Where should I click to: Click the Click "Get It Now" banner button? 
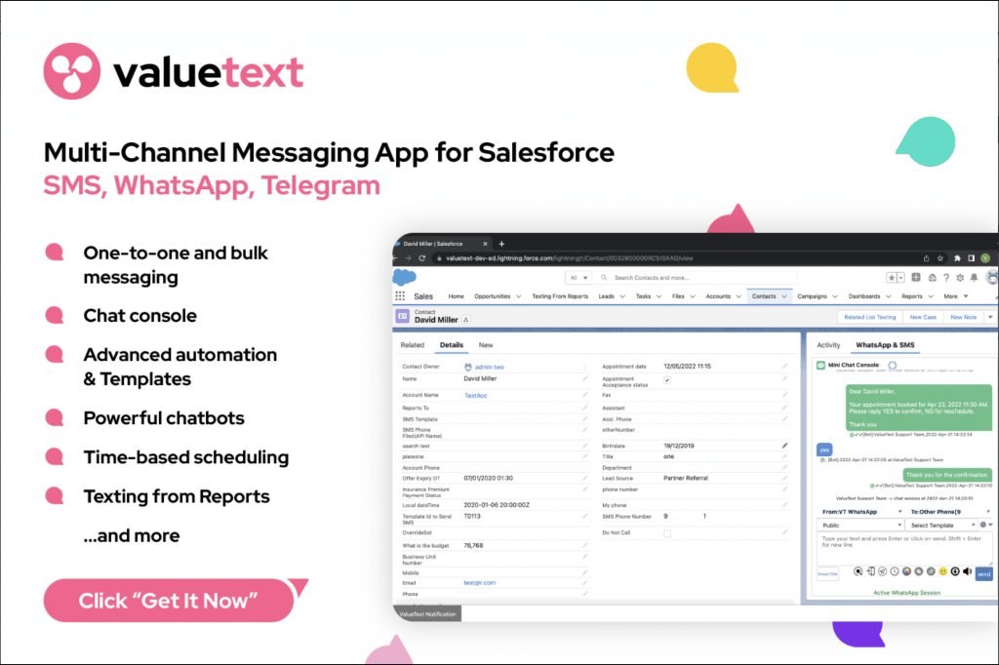pyautogui.click(x=168, y=600)
